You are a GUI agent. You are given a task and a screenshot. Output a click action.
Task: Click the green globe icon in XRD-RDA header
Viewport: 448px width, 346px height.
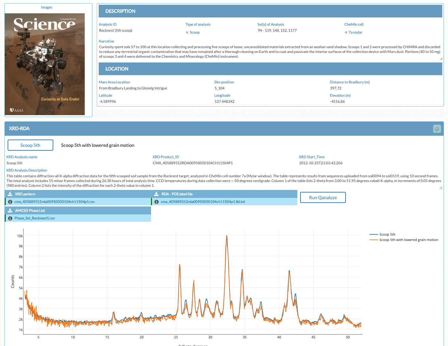pyautogui.click(x=437, y=129)
